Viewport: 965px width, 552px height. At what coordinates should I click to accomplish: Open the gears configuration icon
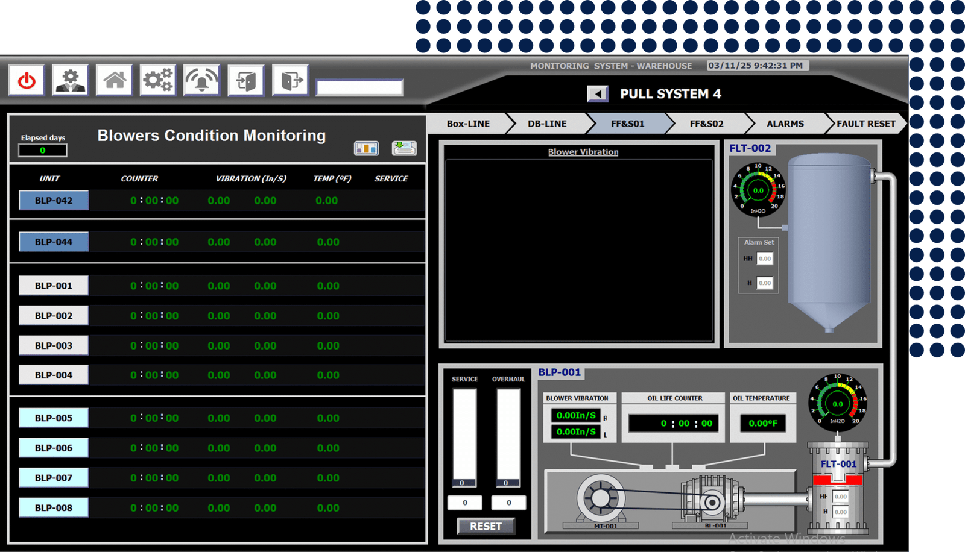coord(158,80)
